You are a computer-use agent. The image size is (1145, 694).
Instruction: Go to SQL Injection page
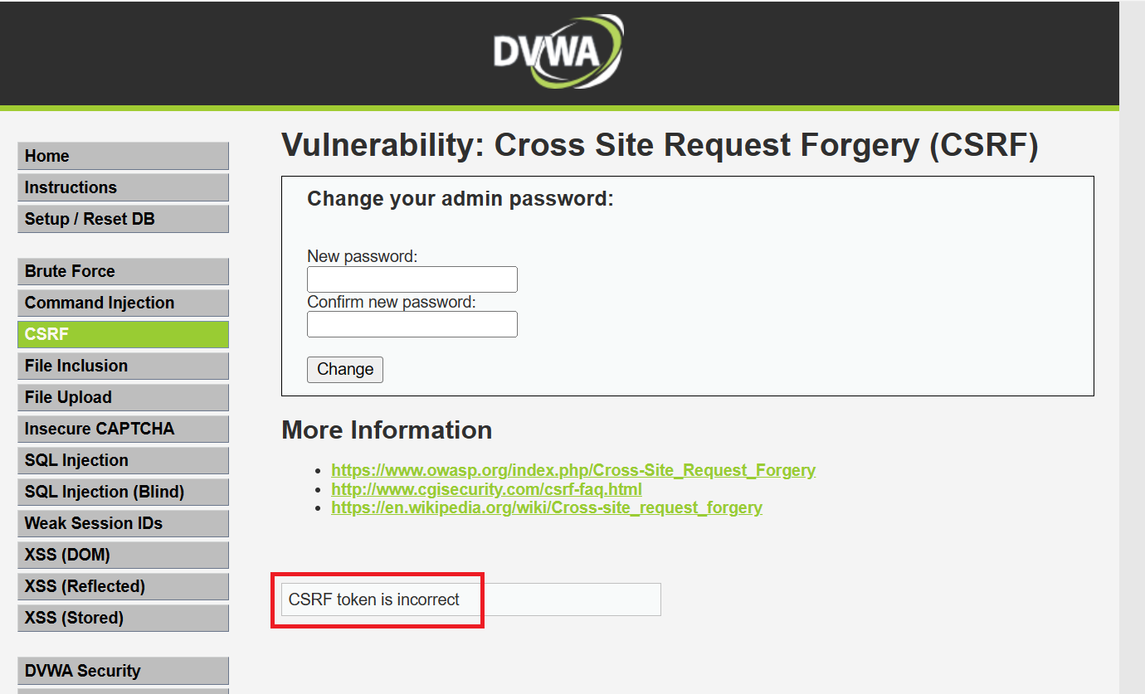pyautogui.click(x=123, y=460)
